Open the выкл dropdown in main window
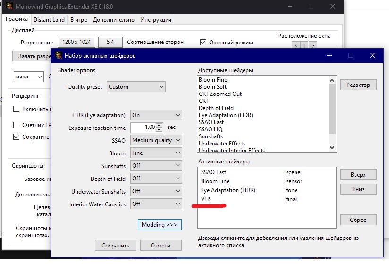This screenshot has width=389, height=264. 28,77
